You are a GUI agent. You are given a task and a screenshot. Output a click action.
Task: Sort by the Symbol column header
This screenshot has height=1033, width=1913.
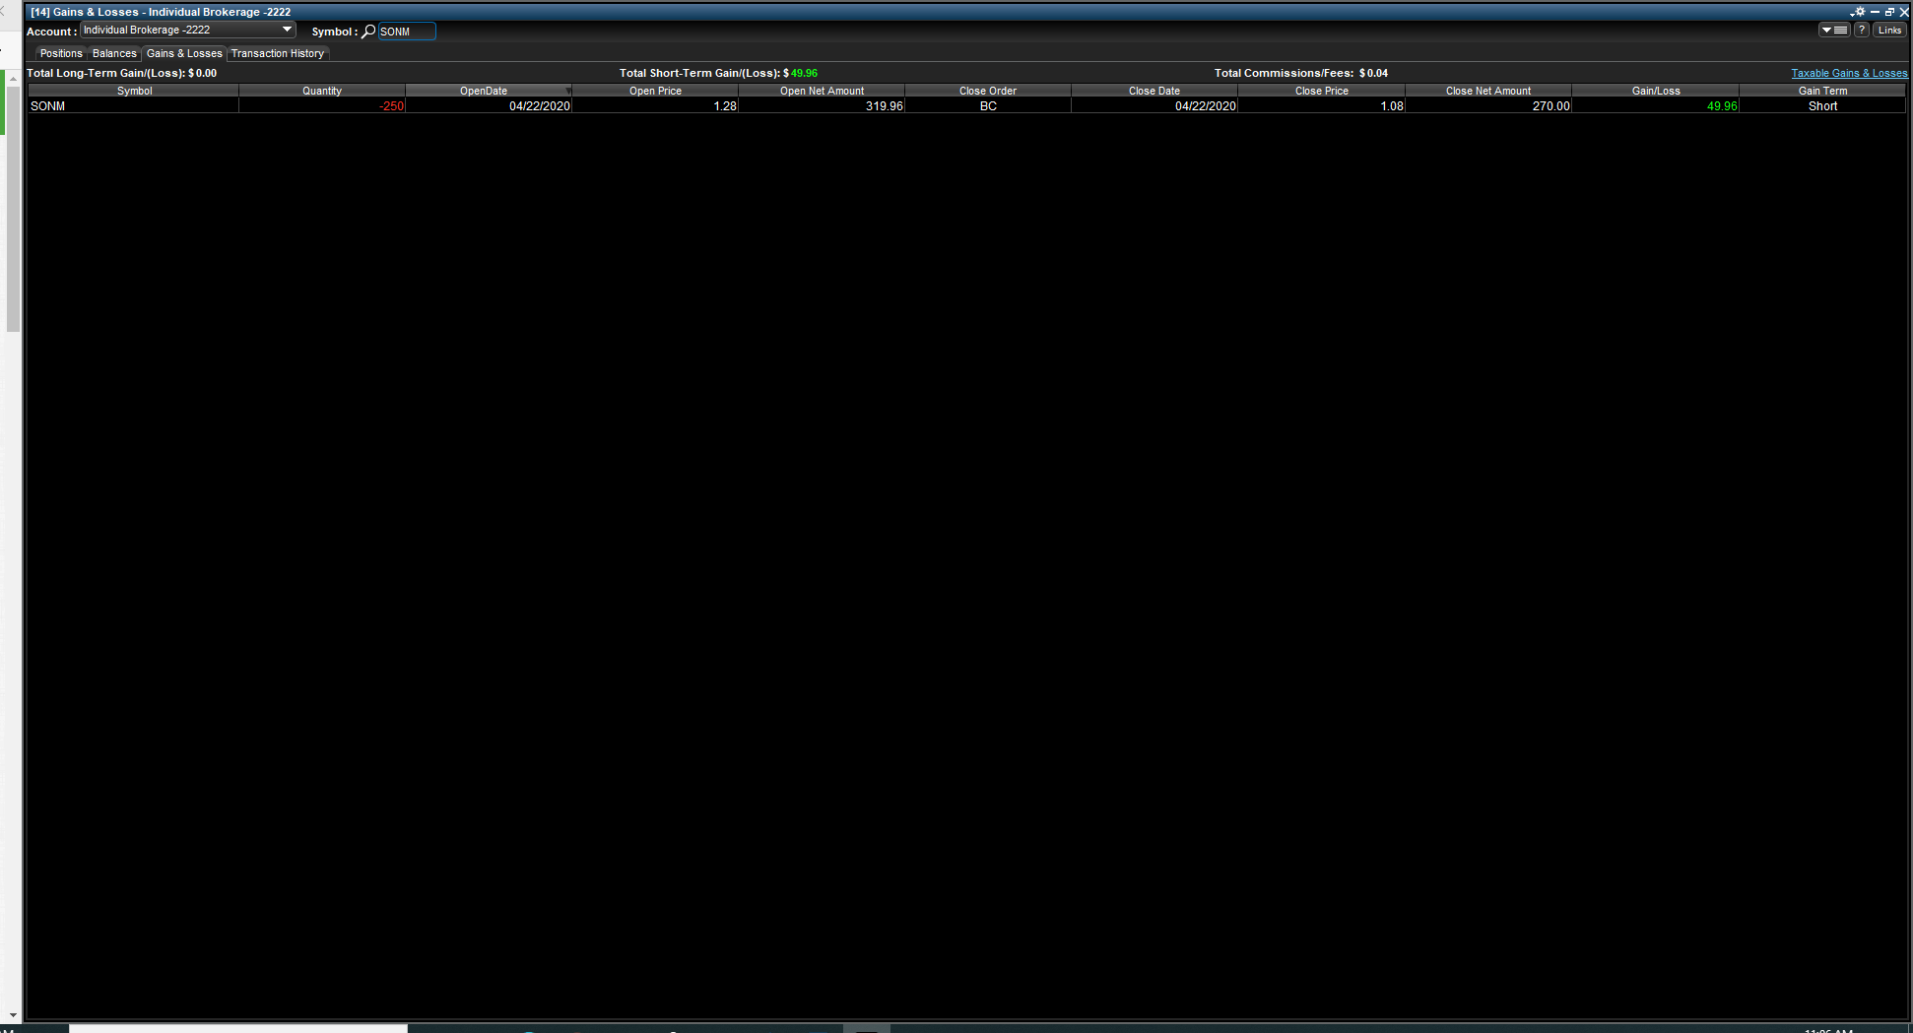134,91
